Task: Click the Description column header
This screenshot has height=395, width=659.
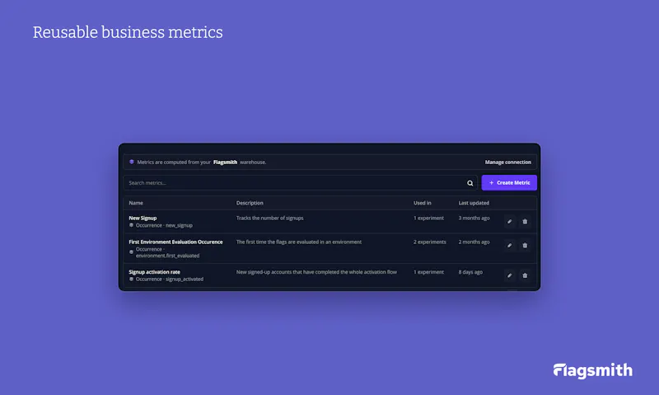Action: click(250, 203)
